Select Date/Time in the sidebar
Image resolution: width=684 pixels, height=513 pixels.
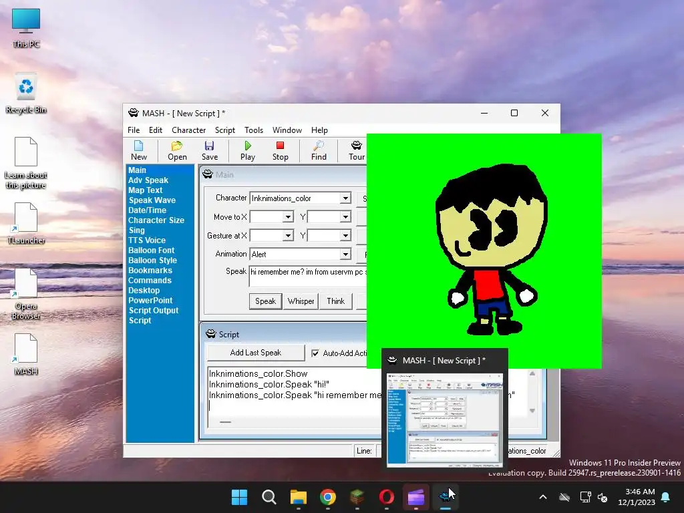click(147, 210)
